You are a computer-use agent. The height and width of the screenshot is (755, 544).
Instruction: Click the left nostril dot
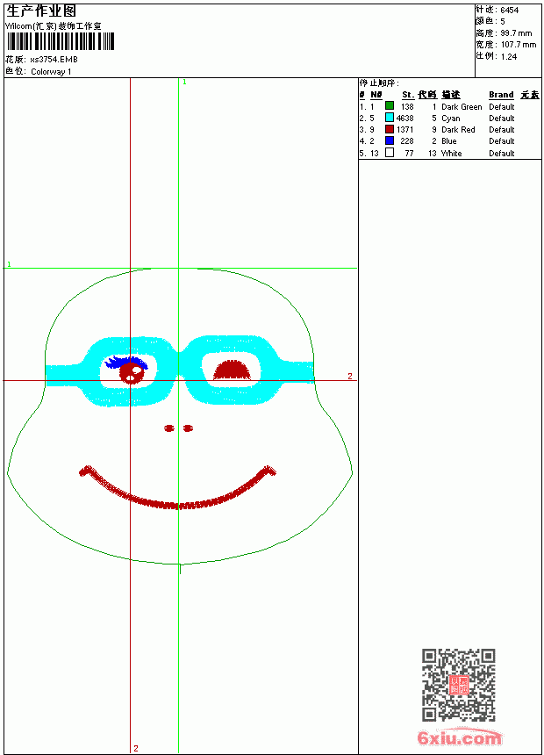pos(169,428)
